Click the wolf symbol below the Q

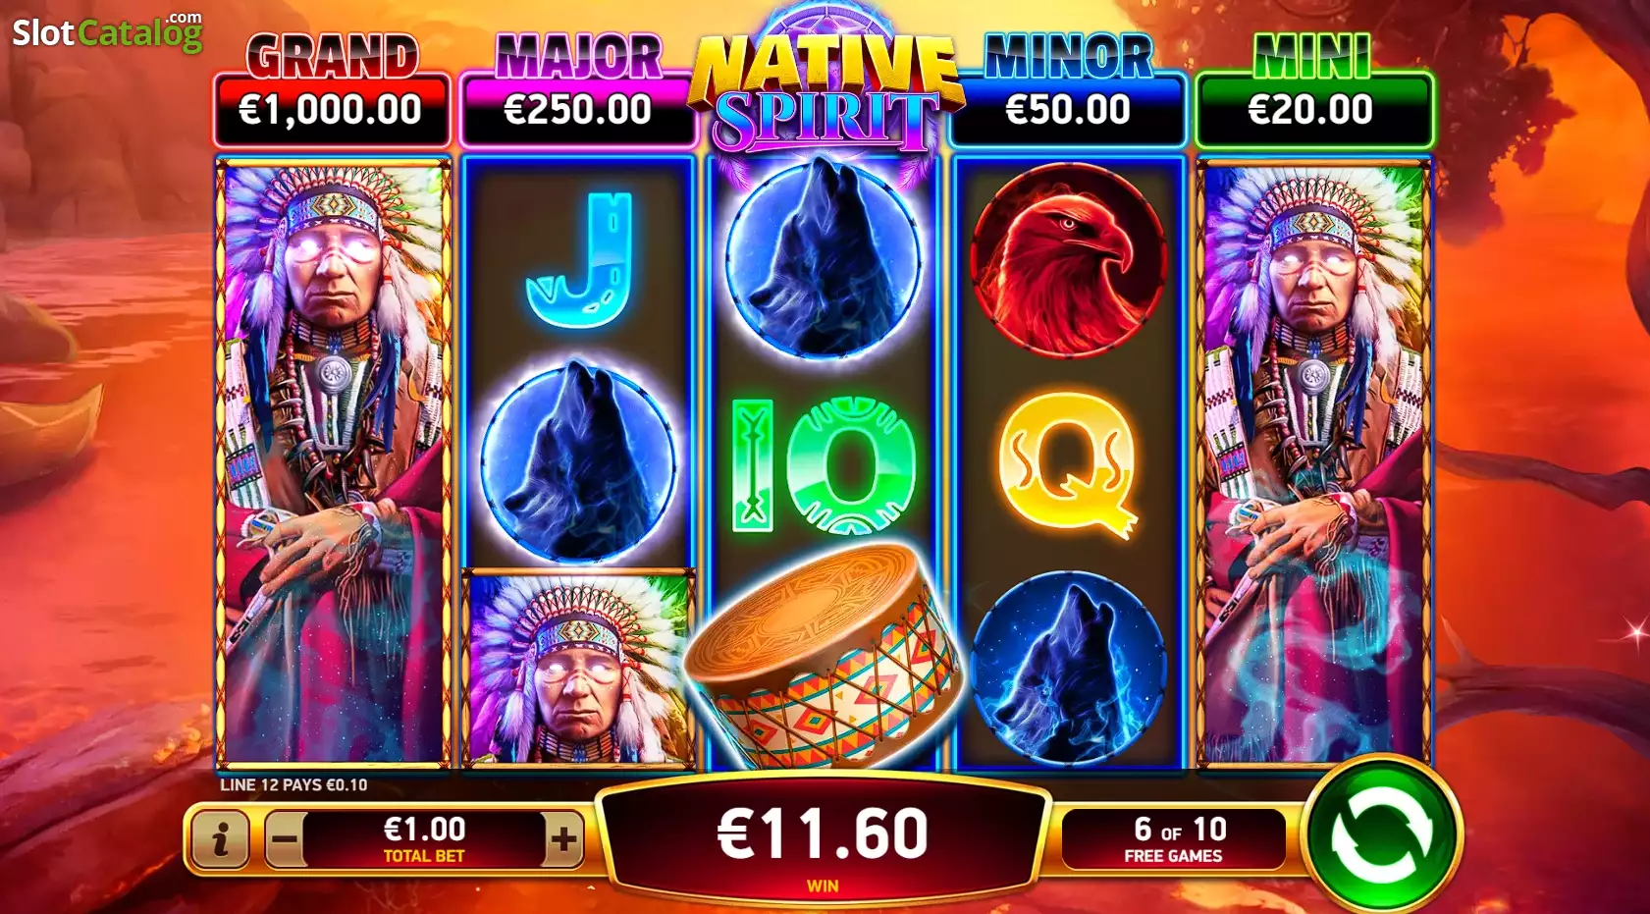click(x=1069, y=668)
